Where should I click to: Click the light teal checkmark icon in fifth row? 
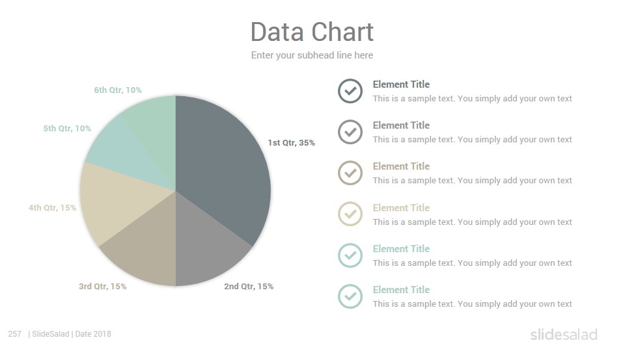pyautogui.click(x=350, y=255)
